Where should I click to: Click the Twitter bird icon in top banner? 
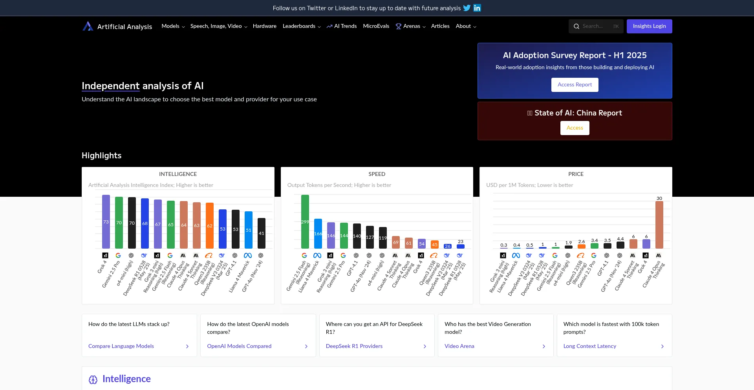467,8
